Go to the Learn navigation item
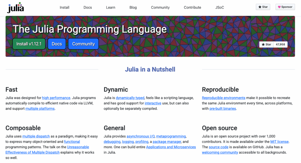Screen dimensions: 301x163 point(111,7)
